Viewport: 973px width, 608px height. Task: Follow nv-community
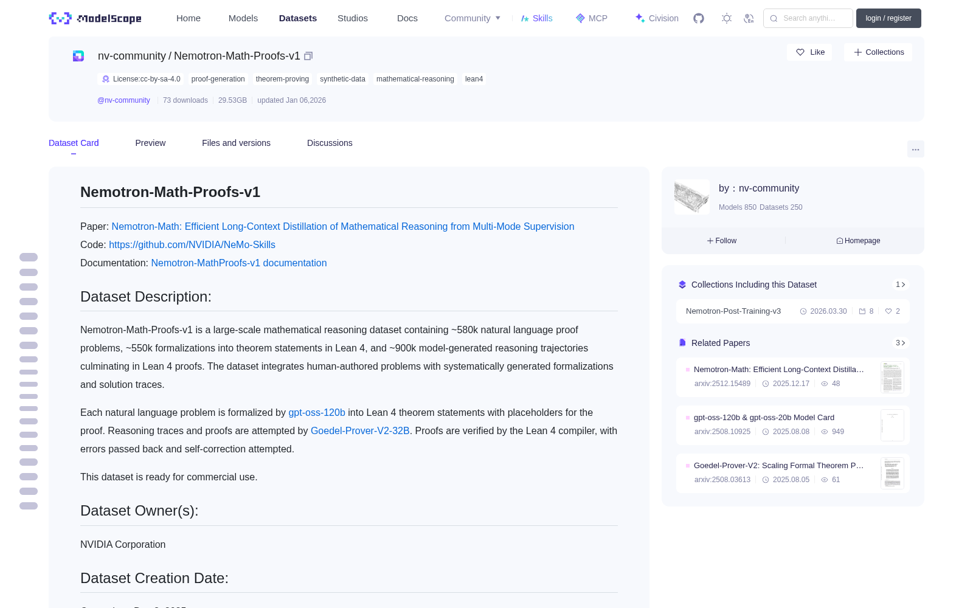[x=722, y=241]
